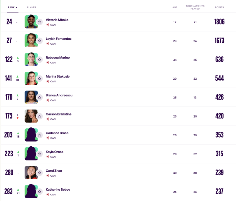Image resolution: width=236 pixels, height=201 pixels.
Task: Click the Player column header
Action: [32, 7]
